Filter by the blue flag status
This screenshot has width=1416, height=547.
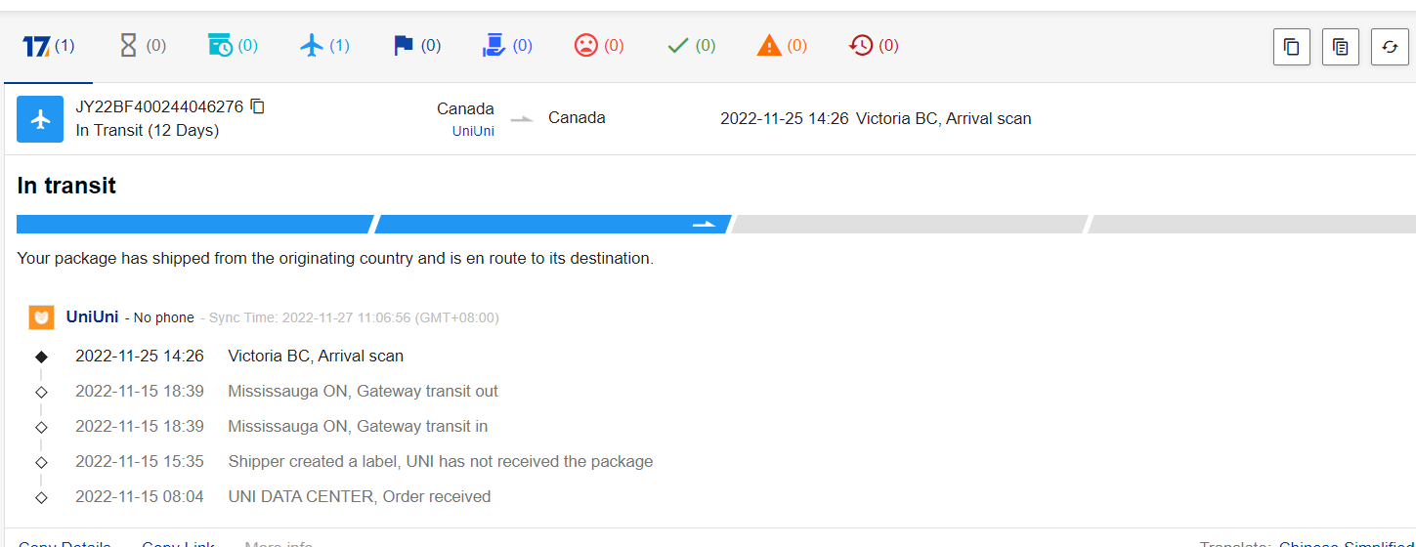point(416,46)
